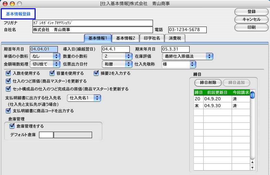270x175 pixels.
Task: Click the 締日 list scrollbar down arrow
Action: click(252, 167)
